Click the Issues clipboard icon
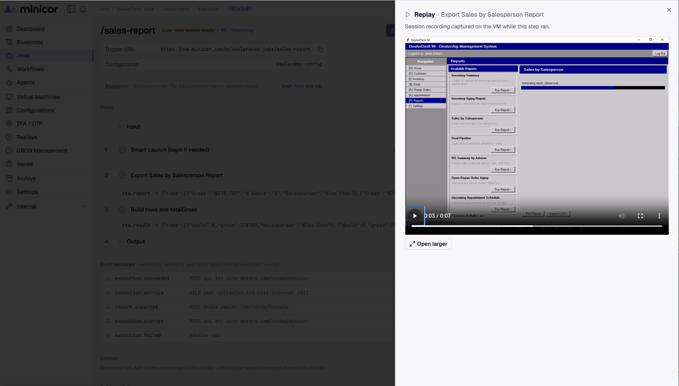Screen dimensions: 679x386 pos(9,164)
